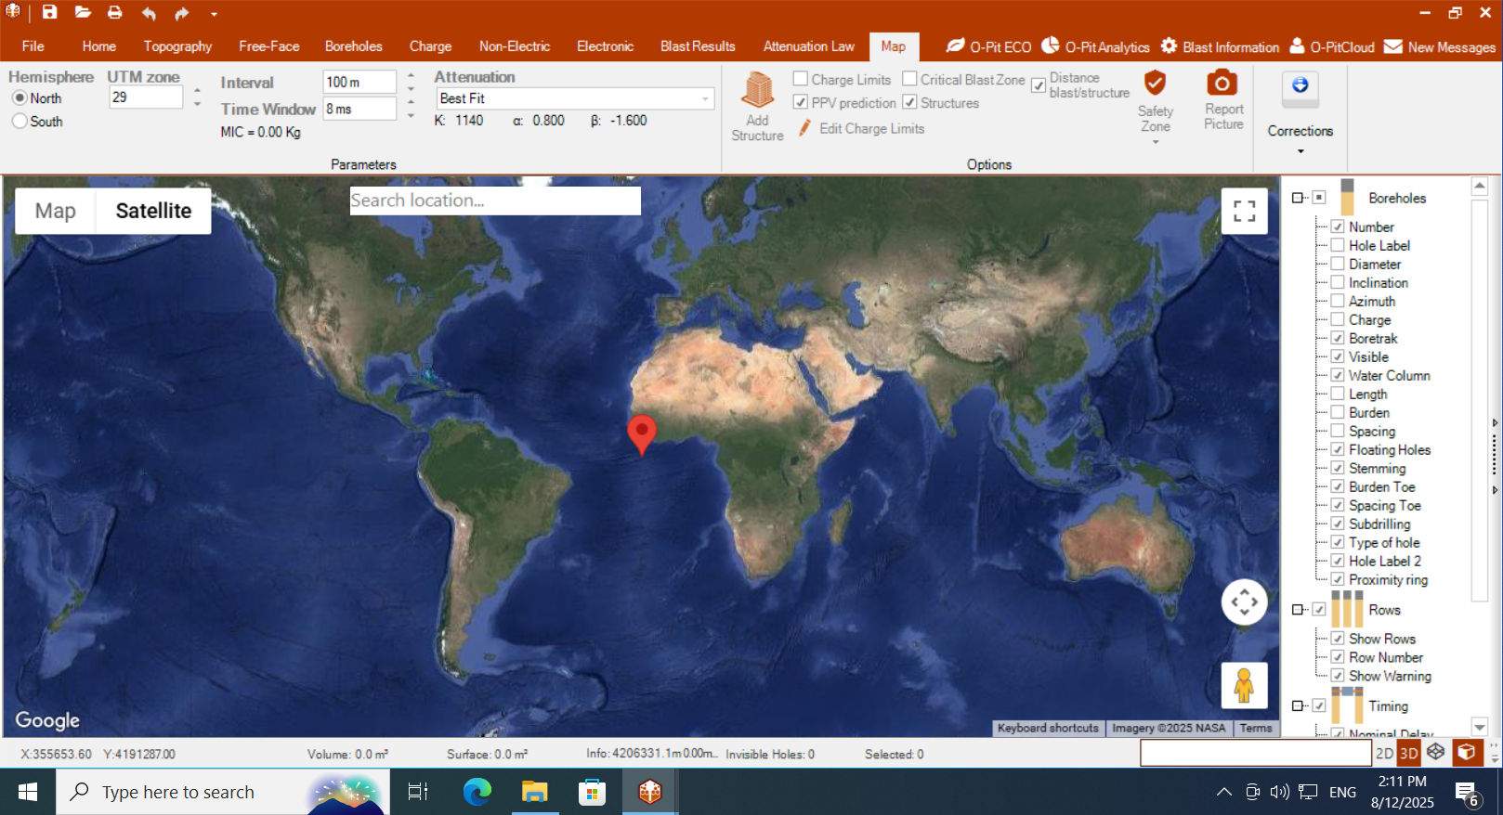Open the File menu
The image size is (1503, 815).
click(x=33, y=46)
